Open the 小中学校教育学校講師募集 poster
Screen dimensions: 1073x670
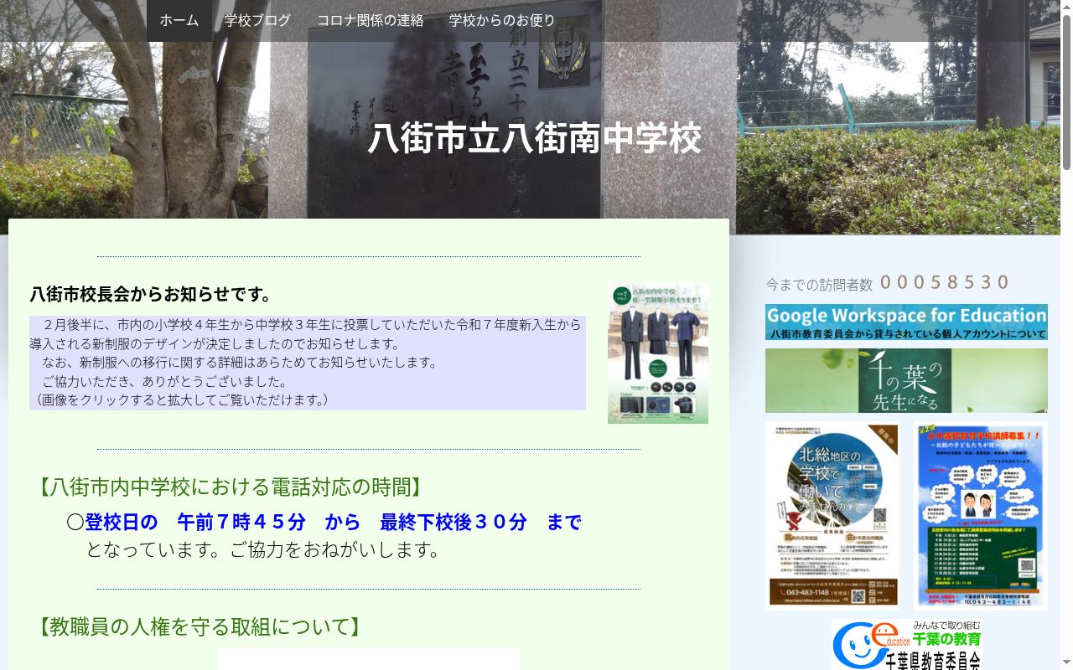pyautogui.click(x=981, y=515)
